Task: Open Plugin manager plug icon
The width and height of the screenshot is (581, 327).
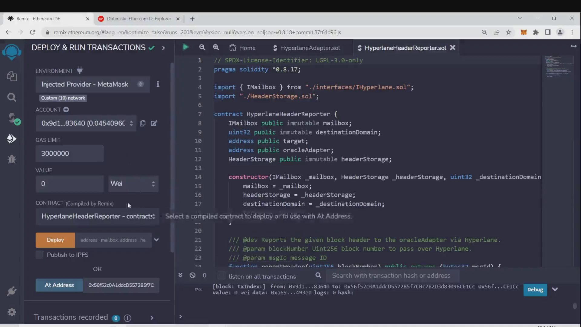Action: [x=11, y=291]
